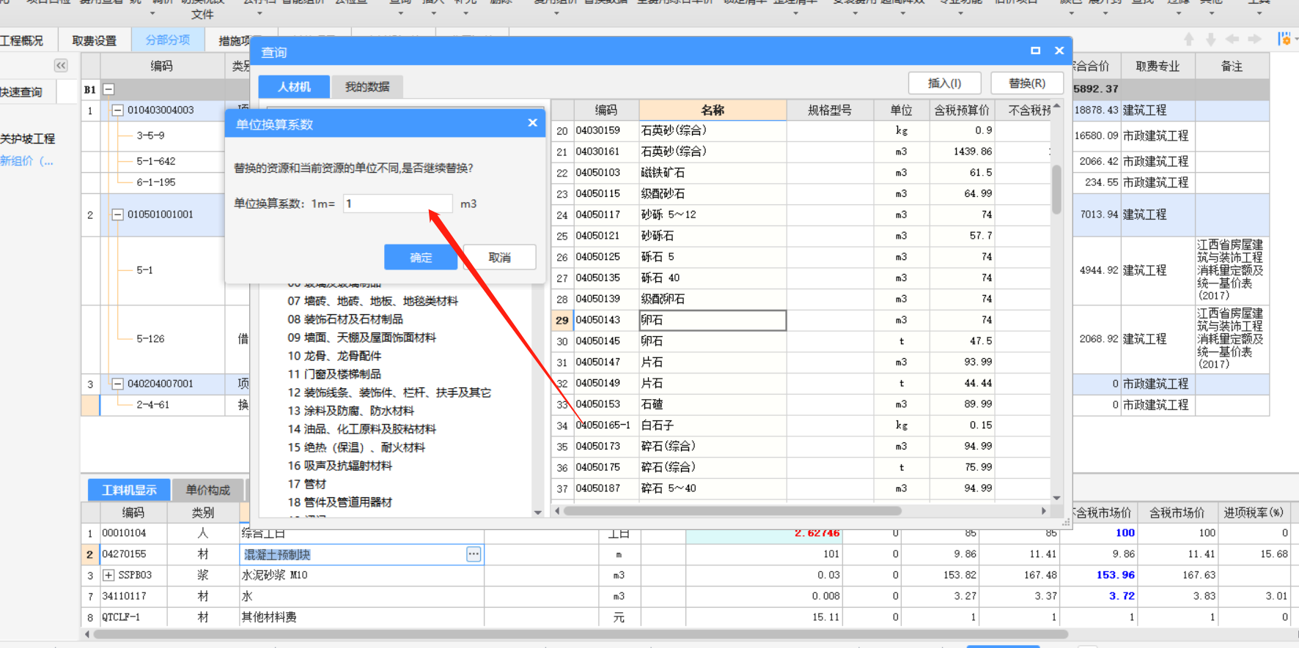This screenshot has width=1299, height=648.
Task: Select row 04050187 碎石 5~40
Action: 801,488
